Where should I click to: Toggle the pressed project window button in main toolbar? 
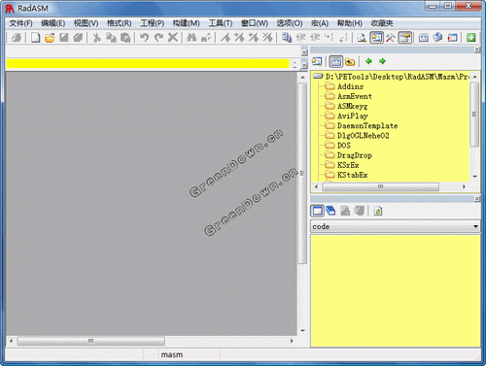tap(376, 38)
